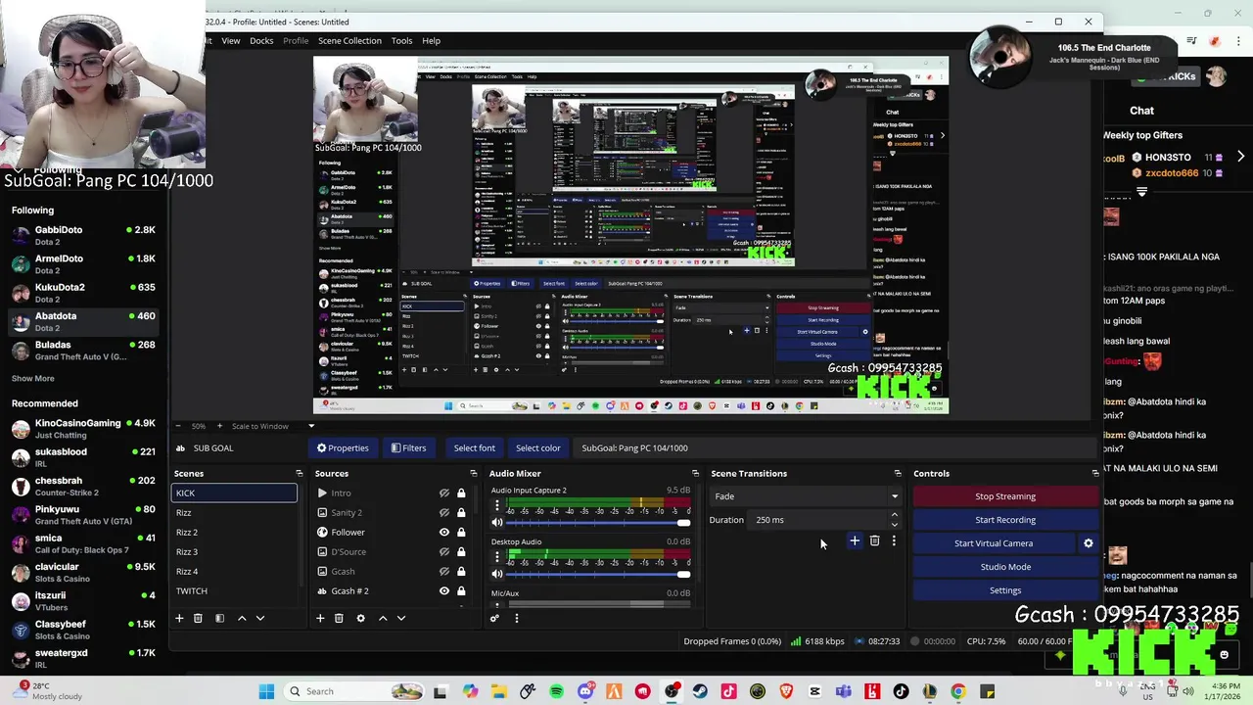This screenshot has width=1253, height=705.
Task: Open the Tools menu
Action: [401, 41]
